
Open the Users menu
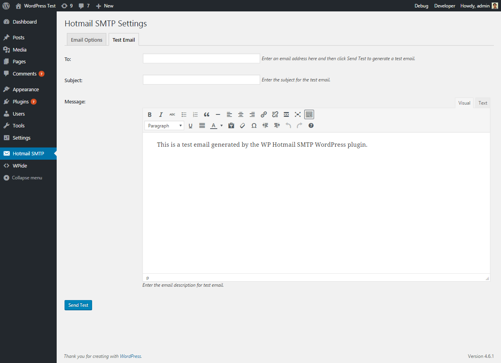tap(28, 114)
